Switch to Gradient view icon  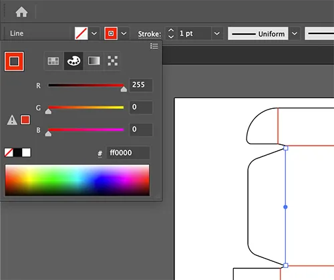pyautogui.click(x=94, y=61)
